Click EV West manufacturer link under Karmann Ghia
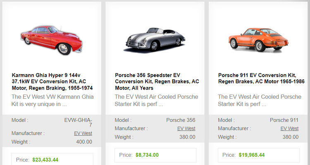Viewport: 310px width, 165px height. pos(83,133)
